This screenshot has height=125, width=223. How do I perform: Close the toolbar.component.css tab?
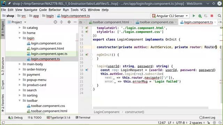click(x=176, y=22)
